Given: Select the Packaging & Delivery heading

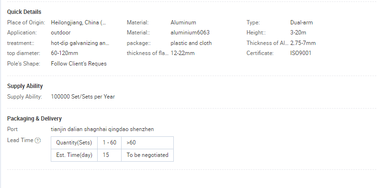Looking at the screenshot, I should click(x=34, y=119).
